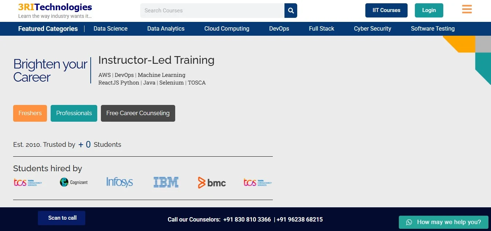
Task: Click the magnifying glass search icon
Action: pyautogui.click(x=291, y=11)
